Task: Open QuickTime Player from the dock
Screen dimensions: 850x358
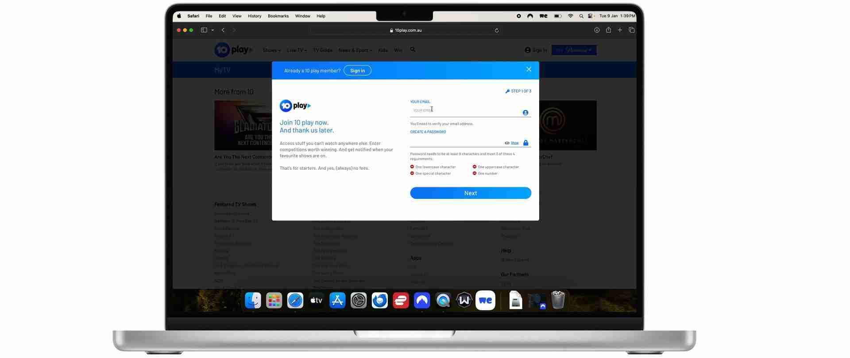Action: pos(443,301)
